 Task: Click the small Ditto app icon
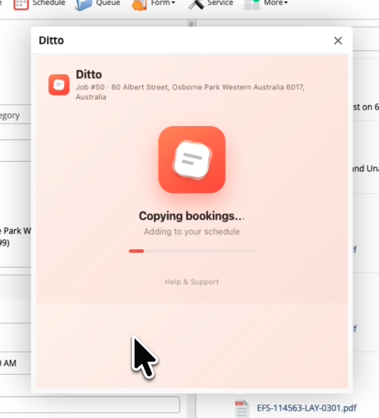(59, 85)
